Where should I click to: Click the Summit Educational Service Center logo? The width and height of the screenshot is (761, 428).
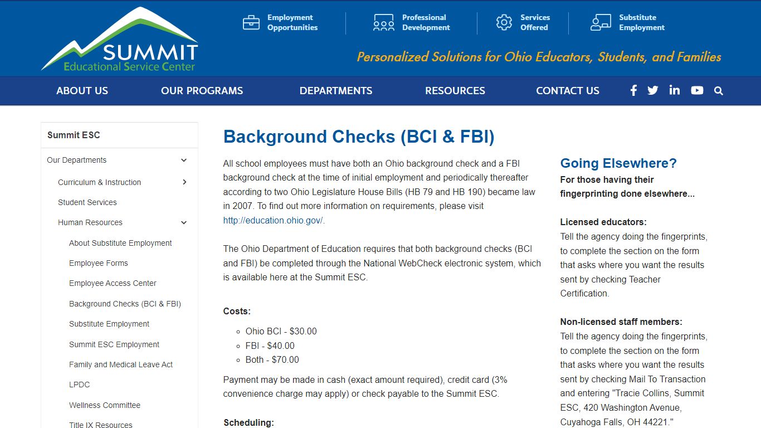120,39
